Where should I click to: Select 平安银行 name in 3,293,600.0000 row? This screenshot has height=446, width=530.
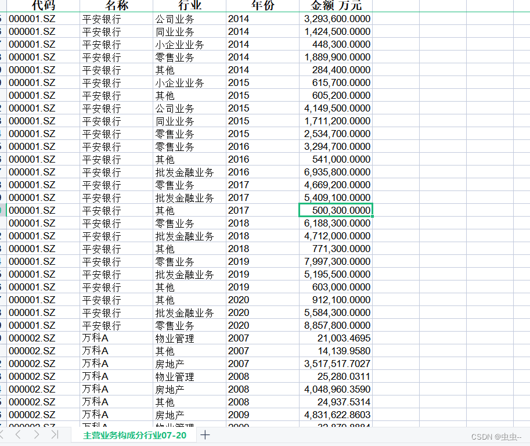coord(116,19)
